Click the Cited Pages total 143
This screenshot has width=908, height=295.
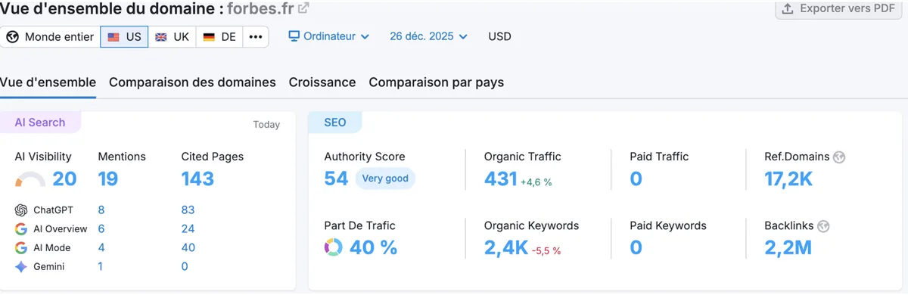tap(198, 179)
